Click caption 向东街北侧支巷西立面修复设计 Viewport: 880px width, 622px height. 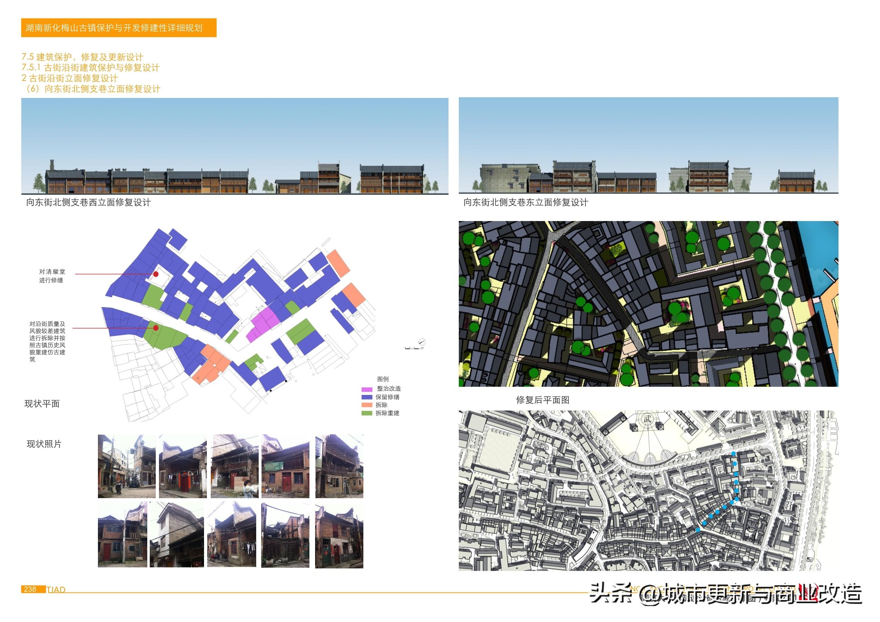click(89, 202)
